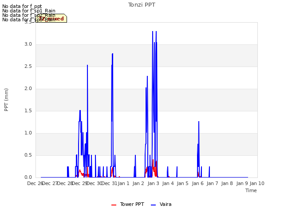Image resolution: width=284 pixels, height=213 pixels.
Task: Click the Jan 3 x-axis tick label
Action: click(153, 183)
